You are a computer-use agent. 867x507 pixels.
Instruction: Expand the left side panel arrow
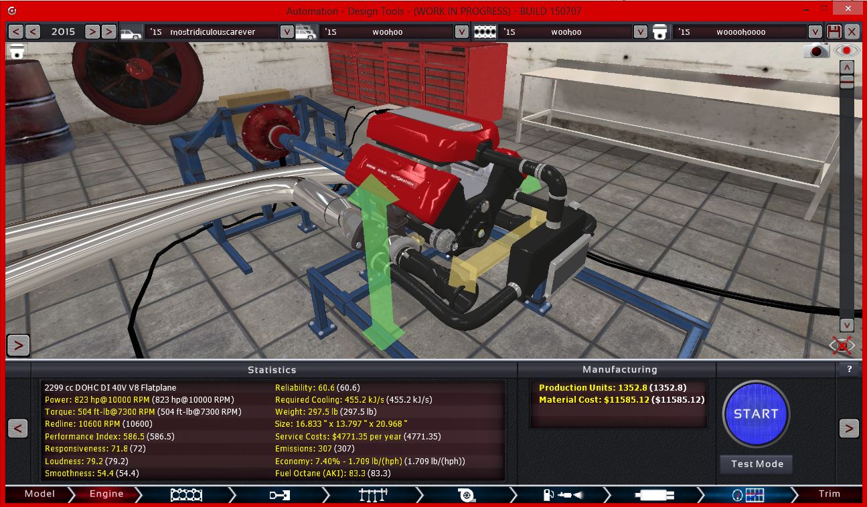18,345
